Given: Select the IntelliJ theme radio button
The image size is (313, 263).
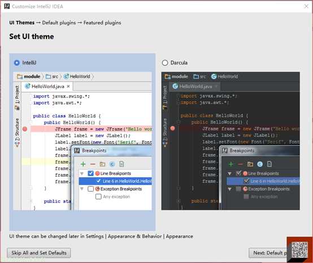Looking at the screenshot, I should [17, 63].
